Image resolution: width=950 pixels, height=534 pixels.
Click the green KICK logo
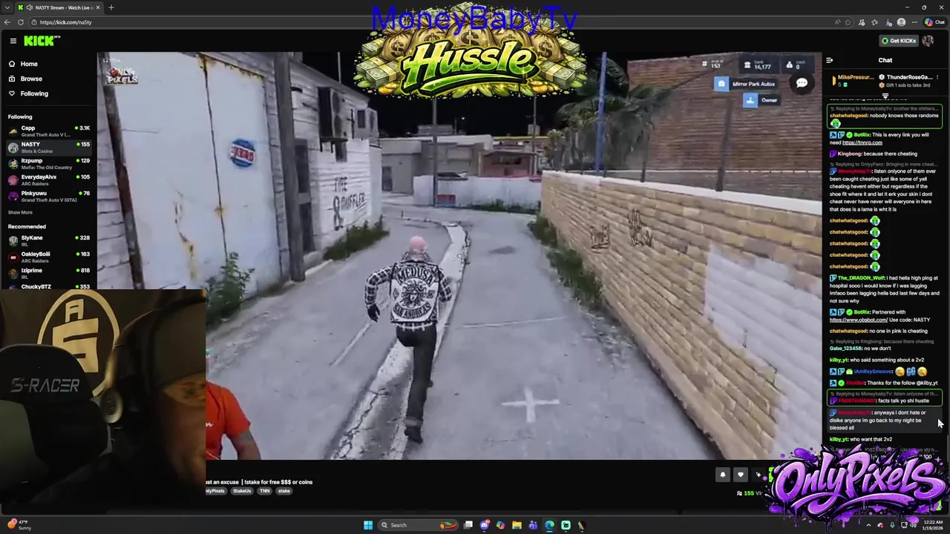(39, 41)
